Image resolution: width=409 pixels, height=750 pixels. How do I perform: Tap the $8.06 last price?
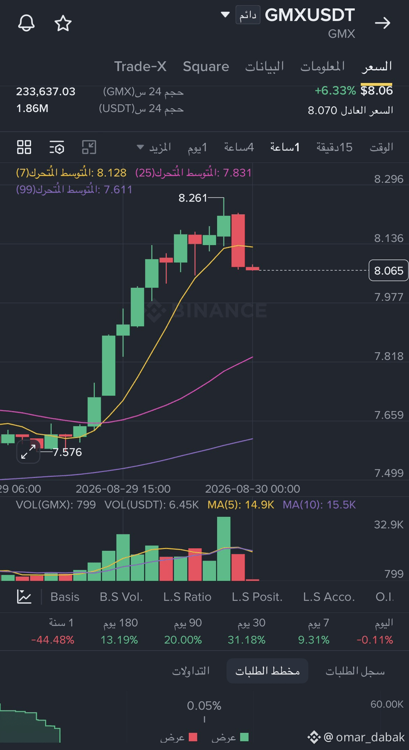click(377, 91)
